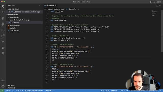Open the .gitlab-ci.yml file
This screenshot has width=163, height=92.
pyautogui.click(x=15, y=25)
